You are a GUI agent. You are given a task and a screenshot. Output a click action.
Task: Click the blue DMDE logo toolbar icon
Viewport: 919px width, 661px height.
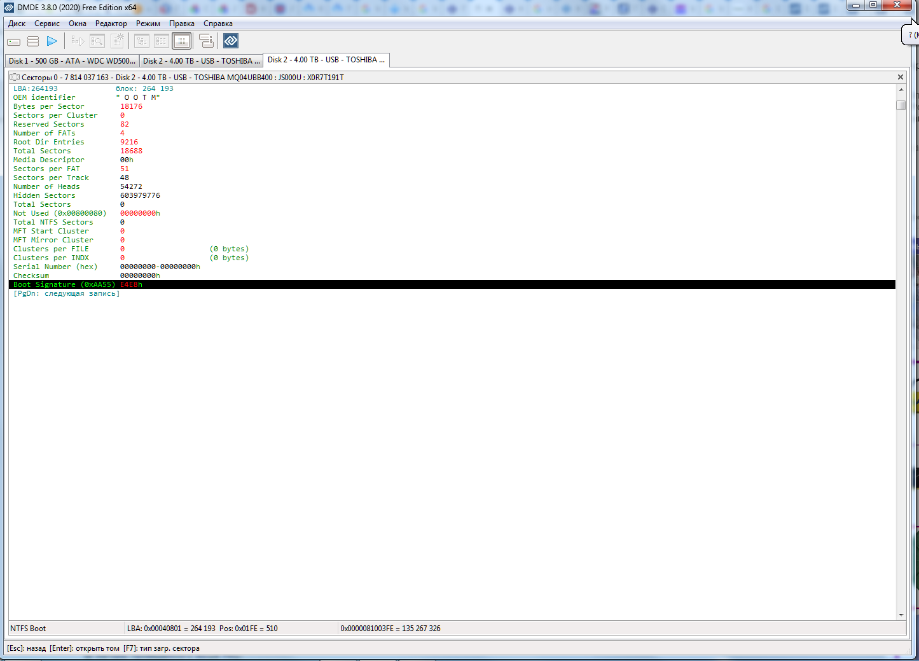pyautogui.click(x=231, y=41)
